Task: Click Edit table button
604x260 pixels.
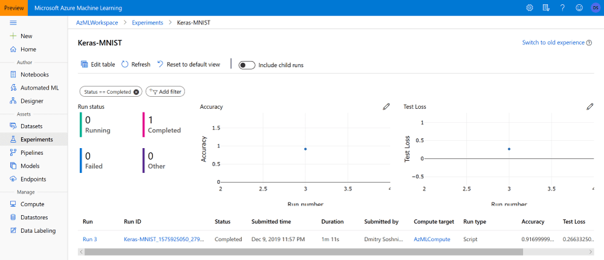Action: pyautogui.click(x=98, y=64)
